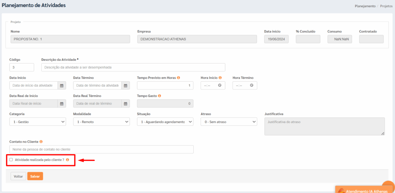Viewport: 395px width, 193px height.
Task: Click the Voltar button
Action: 19,176
